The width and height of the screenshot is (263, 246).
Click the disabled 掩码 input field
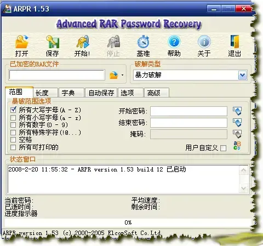pyautogui.click(x=188, y=134)
